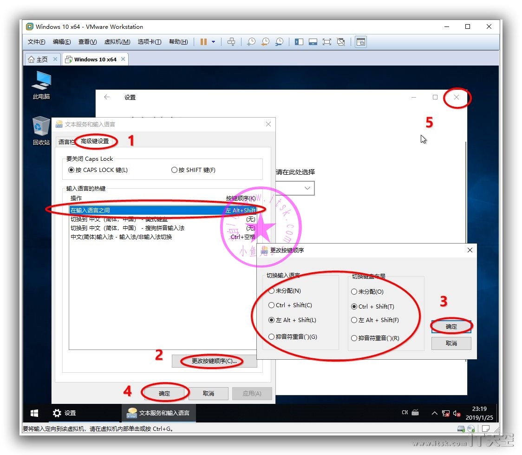522x455 pixels.
Task: Toggle the thumbnail bar view in VMware
Action: (x=313, y=42)
